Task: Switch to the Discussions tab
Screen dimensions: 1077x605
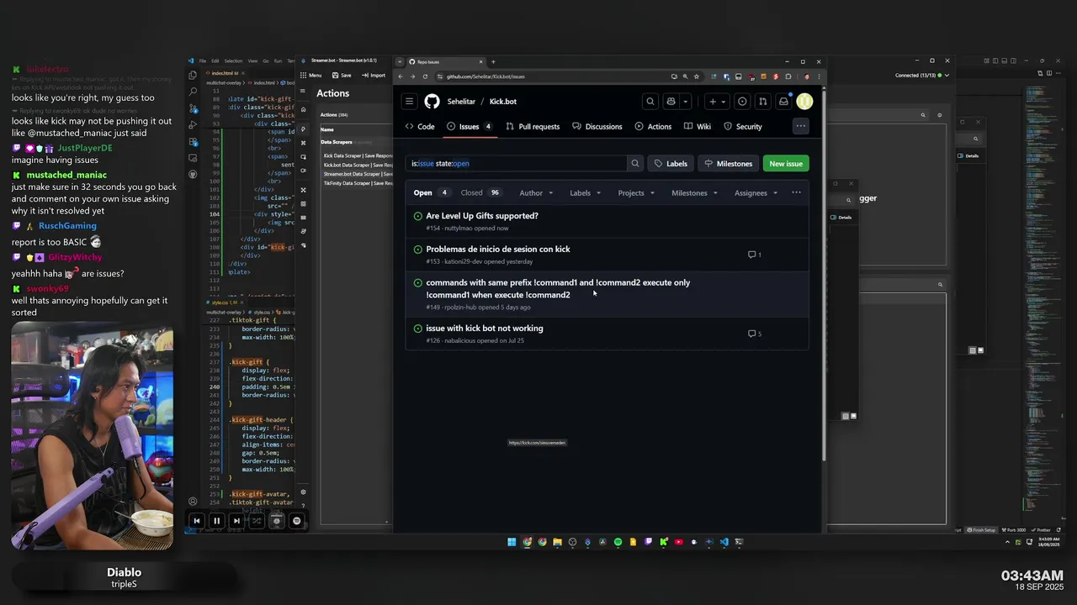Action: coord(597,127)
